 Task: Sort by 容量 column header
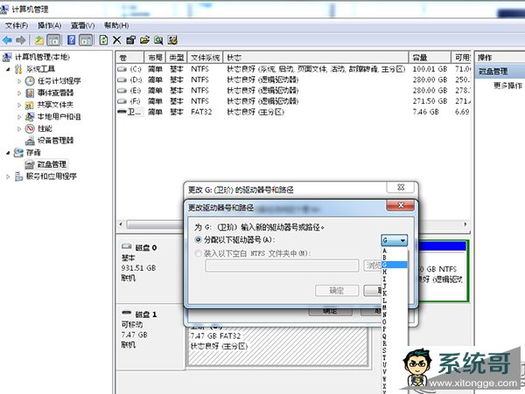point(430,58)
